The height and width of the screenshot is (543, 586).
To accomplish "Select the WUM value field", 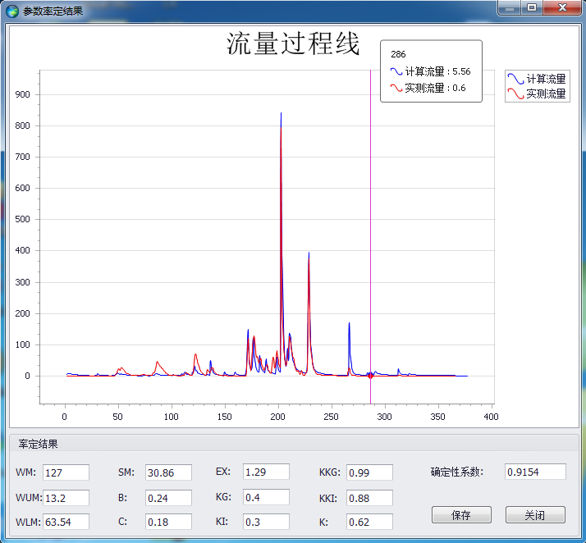I will pyautogui.click(x=66, y=498).
